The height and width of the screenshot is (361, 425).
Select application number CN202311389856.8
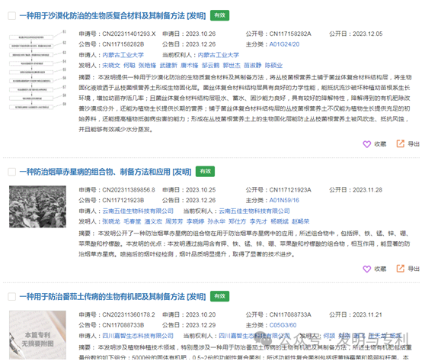pyautogui.click(x=129, y=190)
